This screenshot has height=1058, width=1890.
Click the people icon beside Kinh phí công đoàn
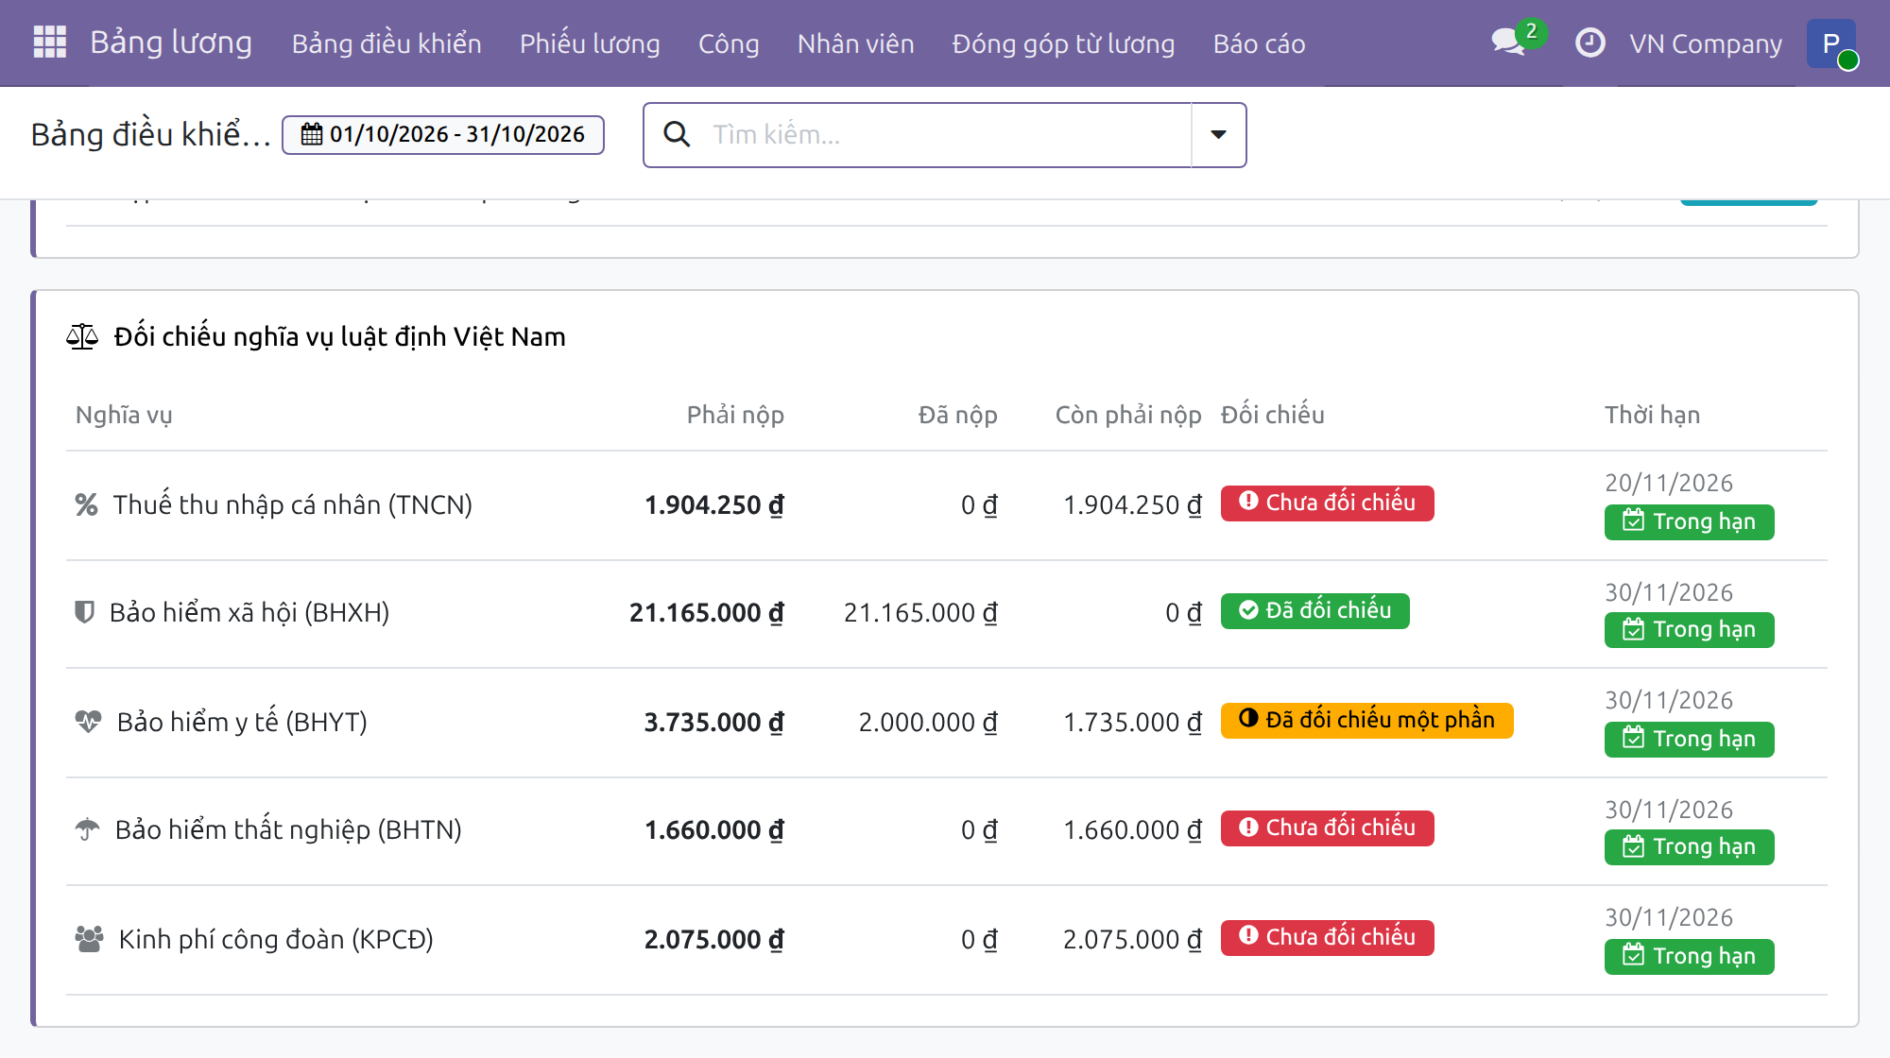pos(89,939)
